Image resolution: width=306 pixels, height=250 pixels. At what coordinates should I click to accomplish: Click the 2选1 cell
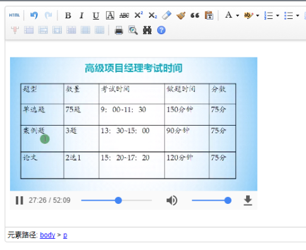click(x=81, y=165)
